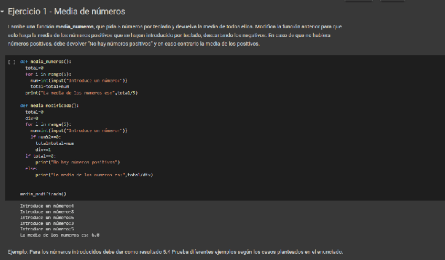Viewport: 445px width, 260px height.
Task: Place cursor on the 'else:' line
Action: 31,168
